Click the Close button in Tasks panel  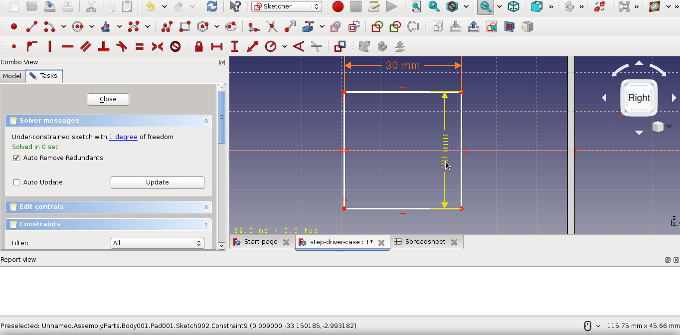pos(108,99)
